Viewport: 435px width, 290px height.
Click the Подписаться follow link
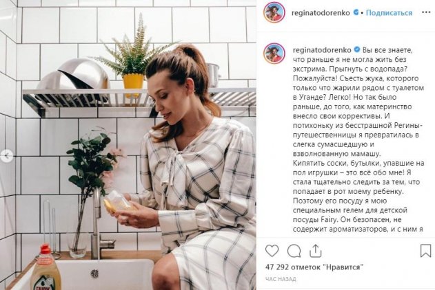(x=389, y=13)
